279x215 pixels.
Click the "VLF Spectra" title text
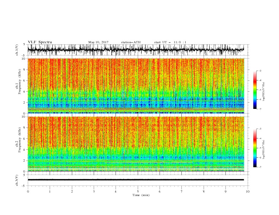click(x=40, y=42)
